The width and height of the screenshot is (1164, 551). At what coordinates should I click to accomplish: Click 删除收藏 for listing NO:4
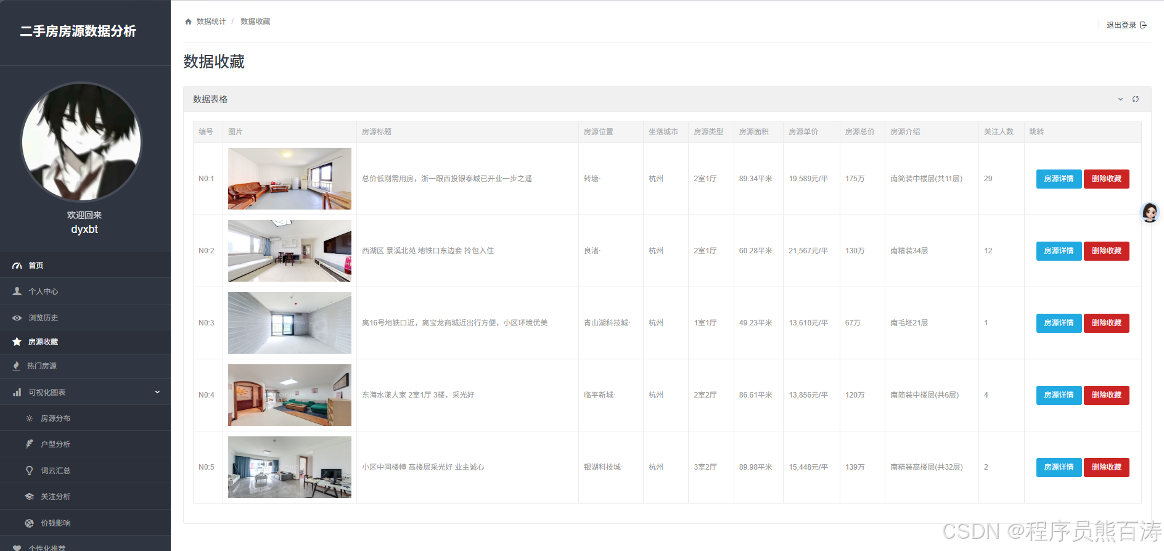click(1107, 395)
